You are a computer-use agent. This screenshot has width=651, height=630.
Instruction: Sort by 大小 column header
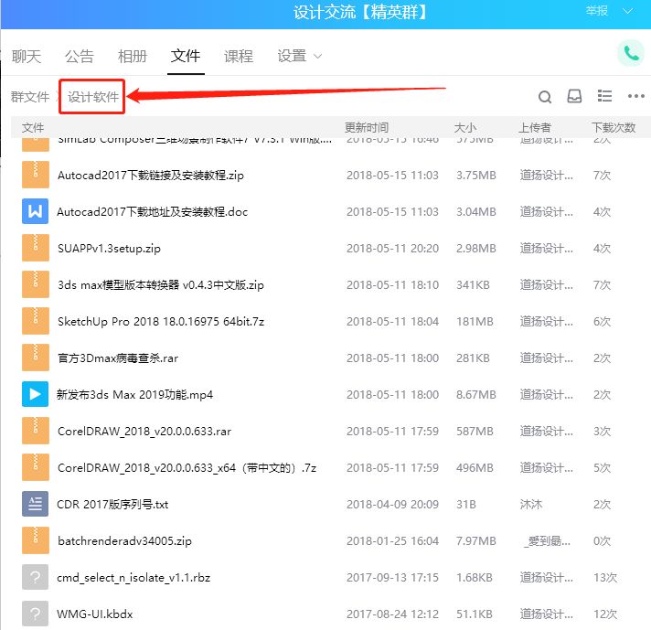click(x=465, y=127)
